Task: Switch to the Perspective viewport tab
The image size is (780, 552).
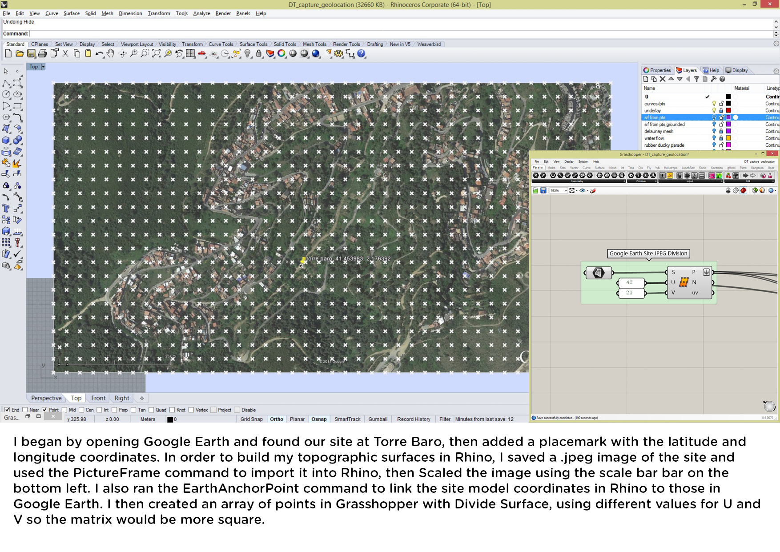Action: (46, 398)
